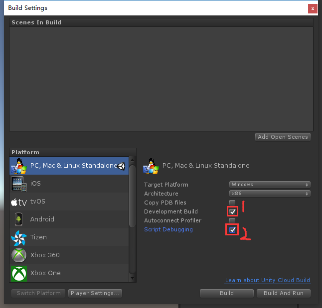
Task: Click the Xbox 360 platform icon
Action: [19, 255]
